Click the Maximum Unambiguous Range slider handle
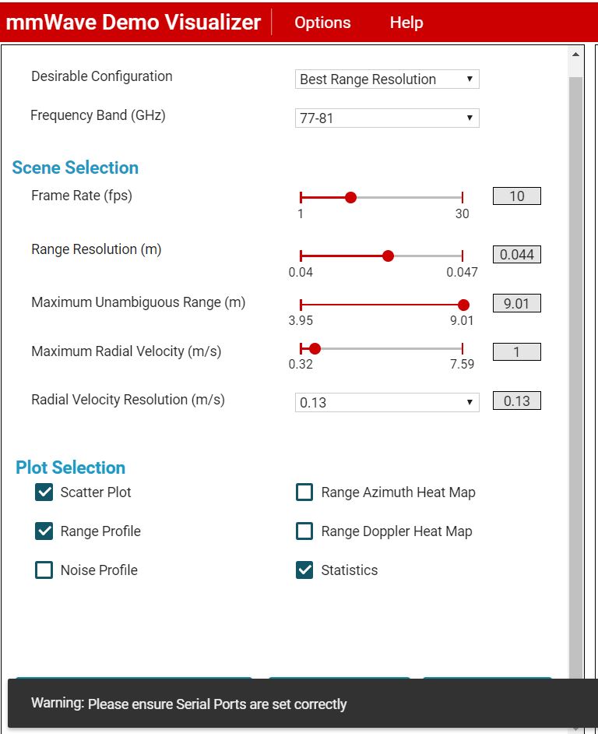The height and width of the screenshot is (734, 598). (463, 305)
